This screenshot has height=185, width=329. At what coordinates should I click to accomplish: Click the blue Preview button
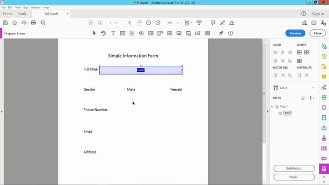(295, 33)
